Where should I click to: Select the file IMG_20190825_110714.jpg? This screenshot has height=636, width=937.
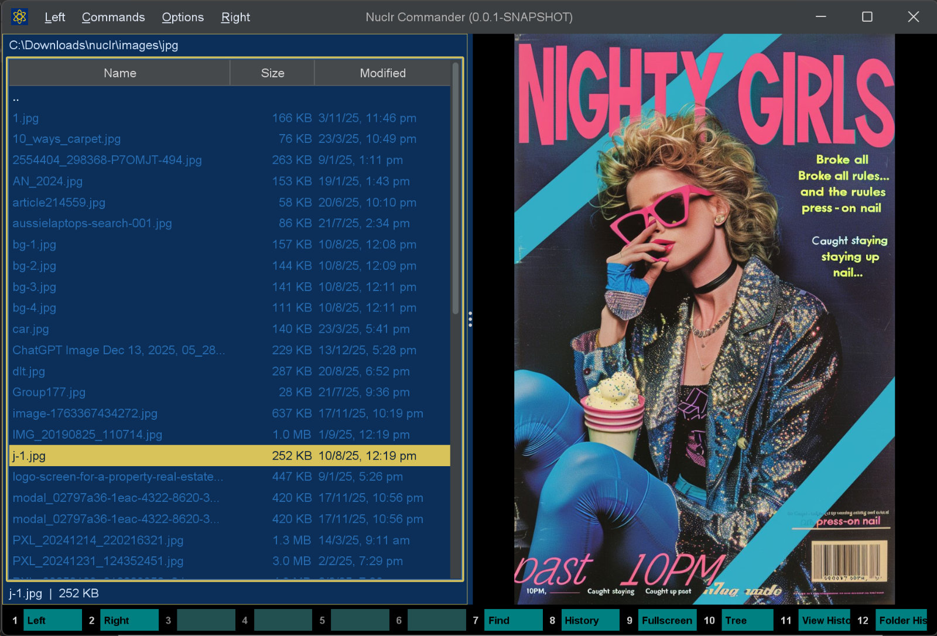230,435
